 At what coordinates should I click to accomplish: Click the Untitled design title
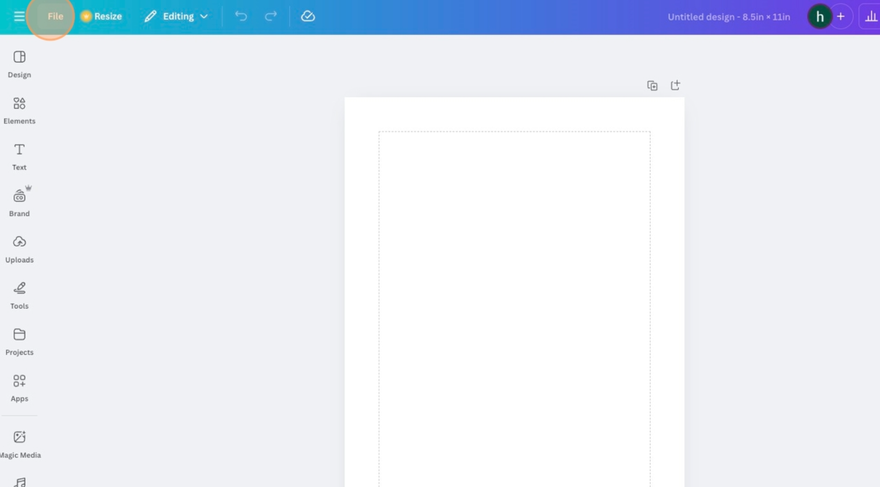[729, 17]
